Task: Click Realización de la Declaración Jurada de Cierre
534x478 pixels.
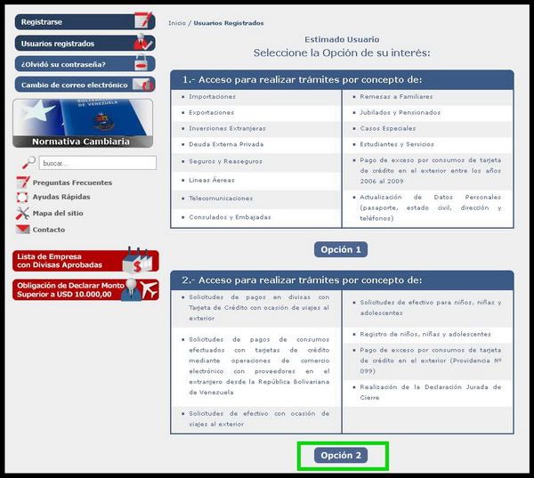Action: click(431, 393)
